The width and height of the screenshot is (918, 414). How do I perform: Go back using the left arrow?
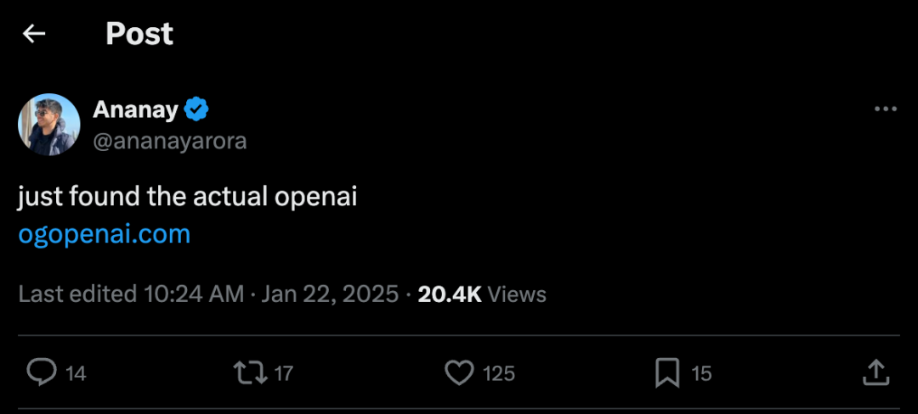tap(34, 34)
